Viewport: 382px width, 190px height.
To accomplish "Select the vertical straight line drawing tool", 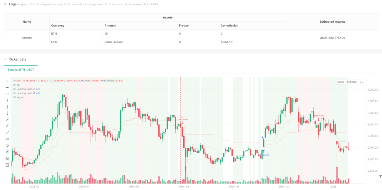I will pyautogui.click(x=7, y=100).
